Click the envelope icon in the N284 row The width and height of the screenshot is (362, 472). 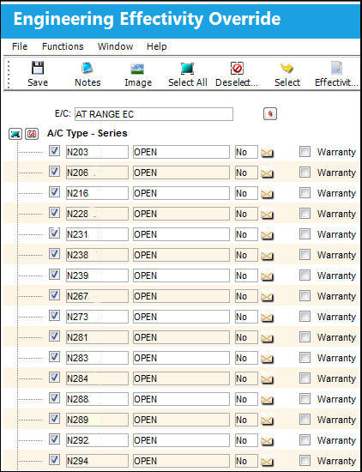(267, 379)
